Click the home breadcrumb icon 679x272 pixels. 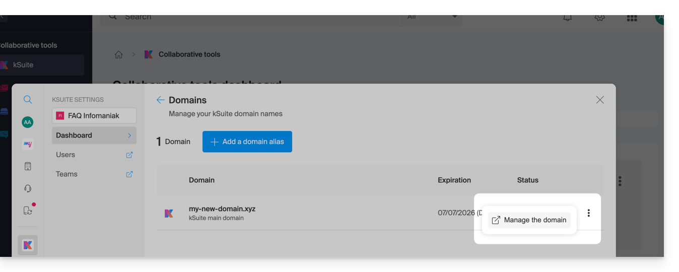click(119, 54)
